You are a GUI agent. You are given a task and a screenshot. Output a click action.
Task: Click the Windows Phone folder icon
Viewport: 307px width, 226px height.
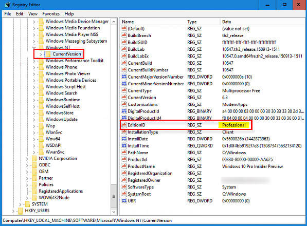pyautogui.click(x=41, y=67)
